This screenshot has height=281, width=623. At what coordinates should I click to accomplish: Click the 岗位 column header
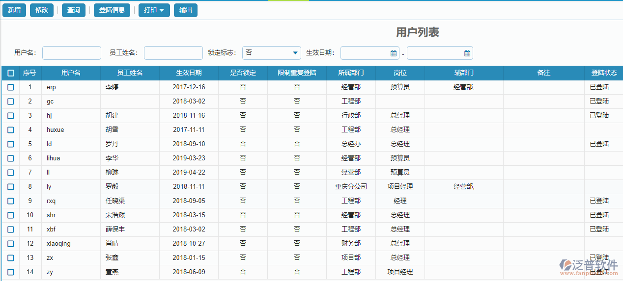click(x=400, y=73)
